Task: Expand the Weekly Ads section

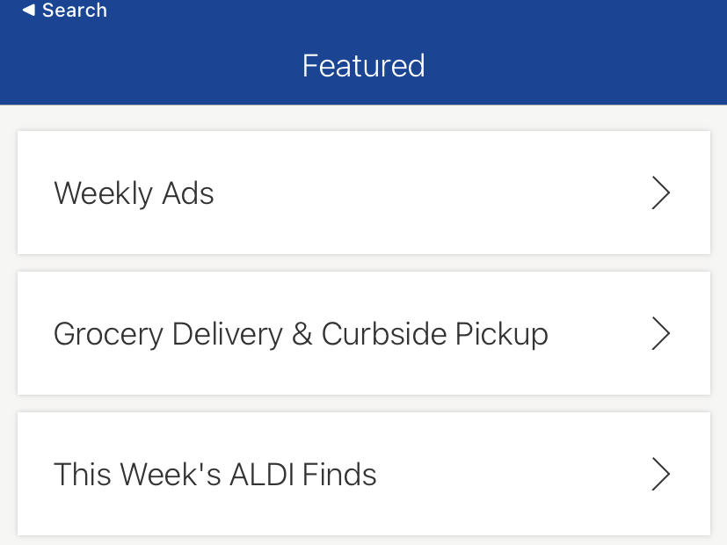Action: [x=363, y=193]
